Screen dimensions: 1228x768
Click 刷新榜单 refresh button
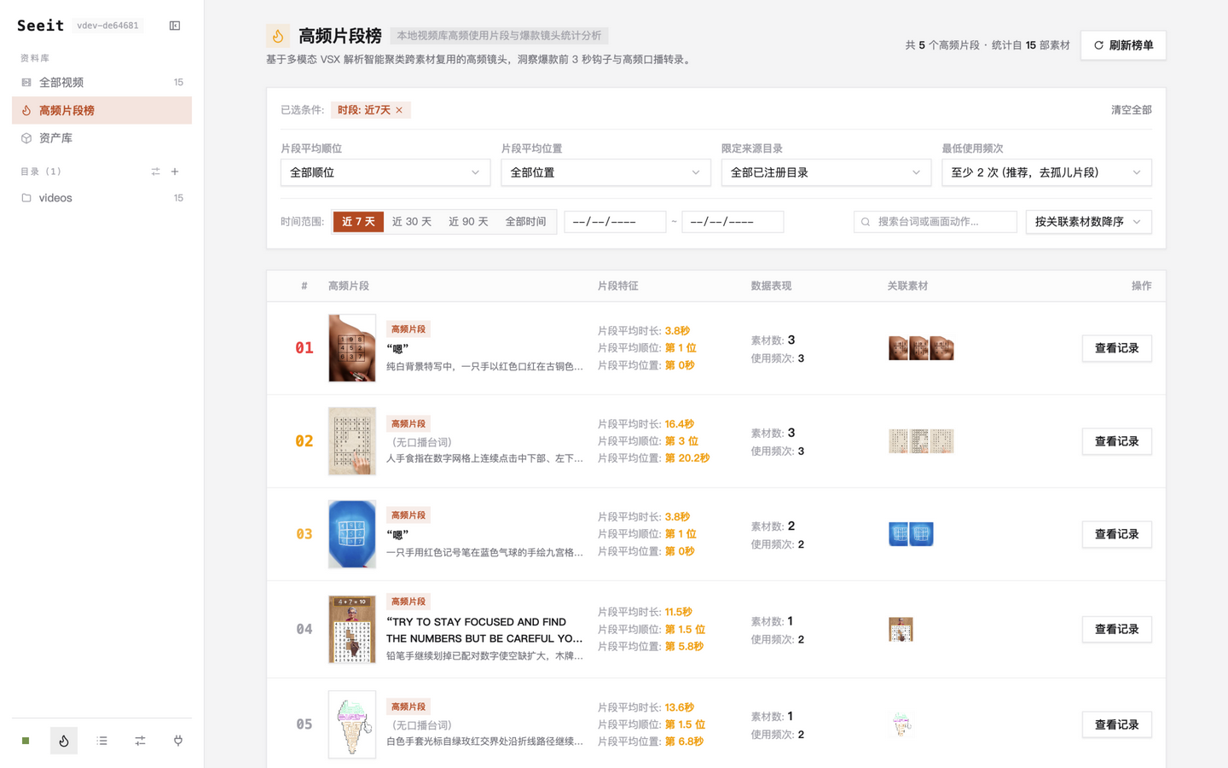(1123, 45)
